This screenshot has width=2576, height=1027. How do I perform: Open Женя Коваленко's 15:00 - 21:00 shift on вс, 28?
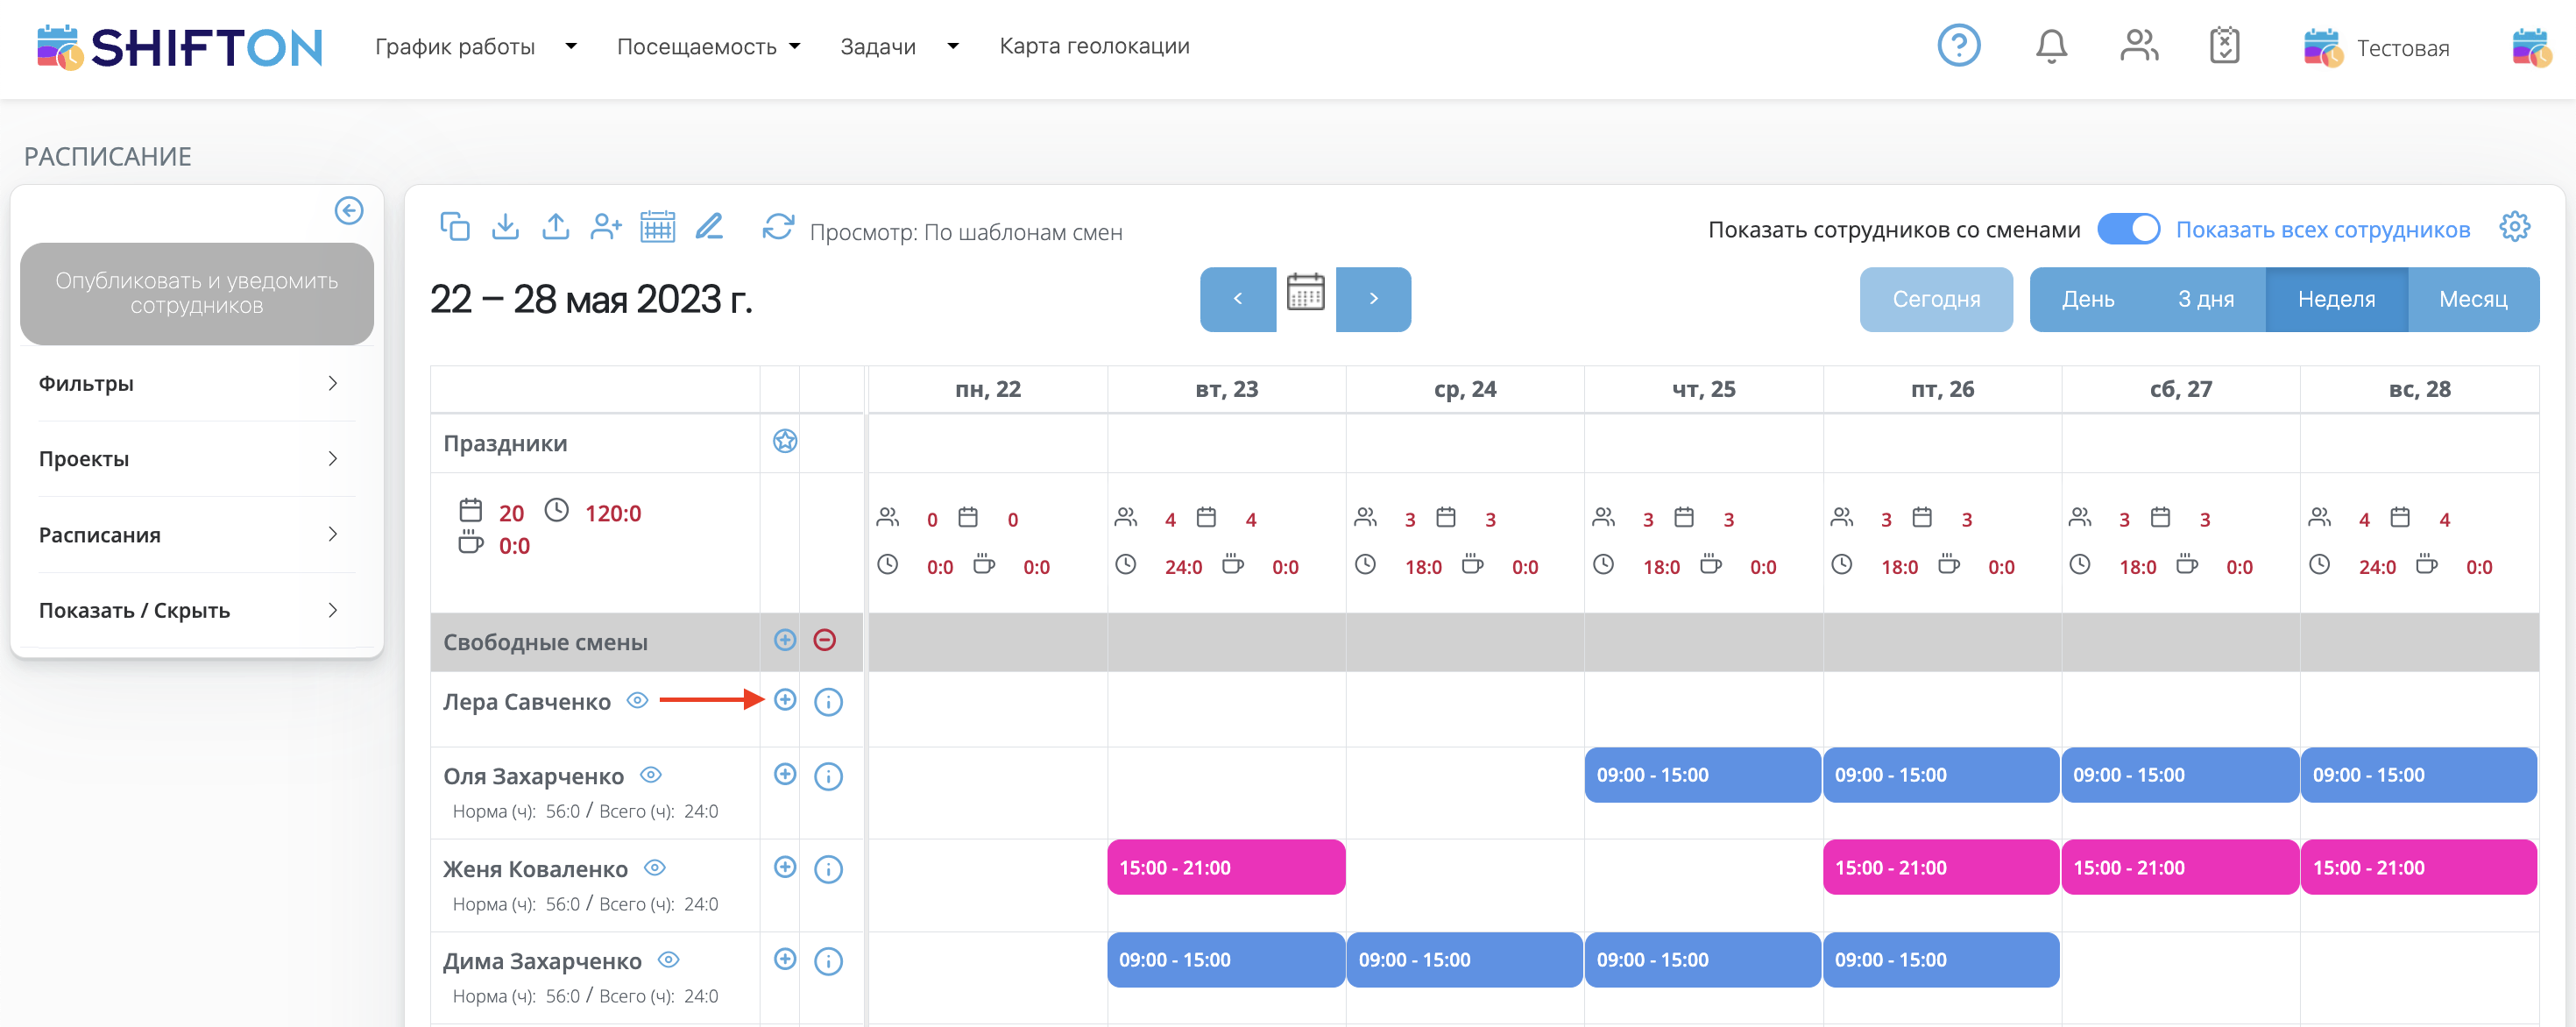point(2418,867)
